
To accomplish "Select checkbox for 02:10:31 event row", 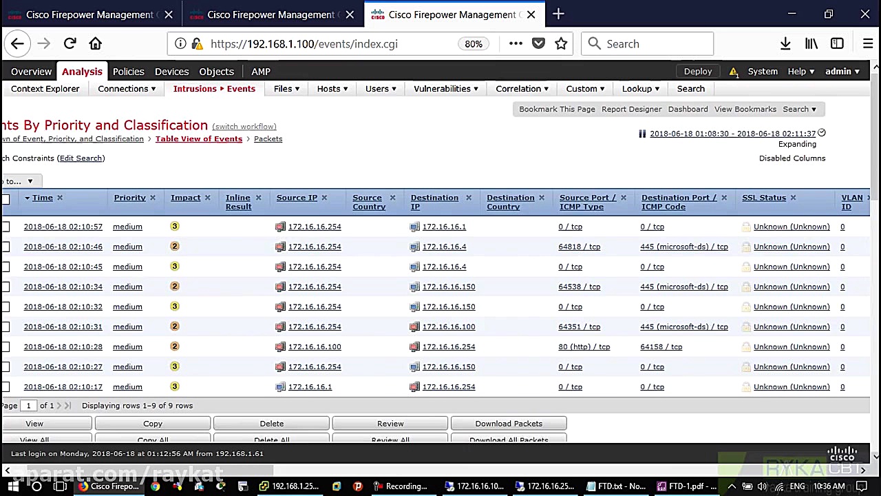I will tap(6, 327).
